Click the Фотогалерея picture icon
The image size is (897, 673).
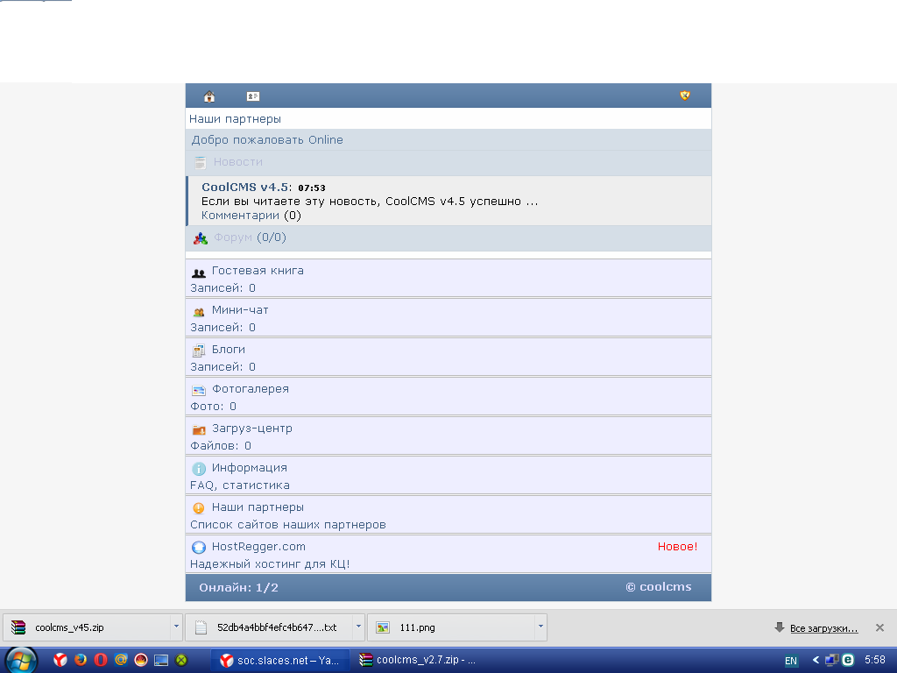point(199,390)
